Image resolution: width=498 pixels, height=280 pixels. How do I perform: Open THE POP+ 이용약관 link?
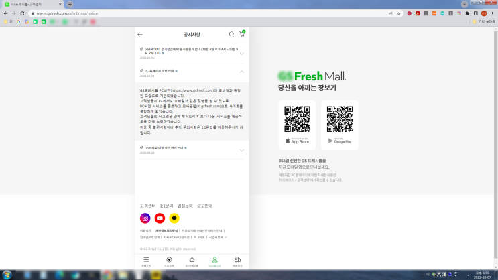coord(176,237)
